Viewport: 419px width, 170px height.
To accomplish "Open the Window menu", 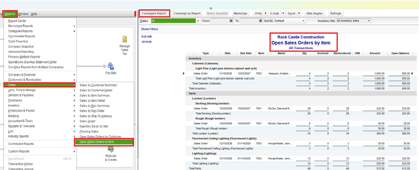I will coord(23,14).
